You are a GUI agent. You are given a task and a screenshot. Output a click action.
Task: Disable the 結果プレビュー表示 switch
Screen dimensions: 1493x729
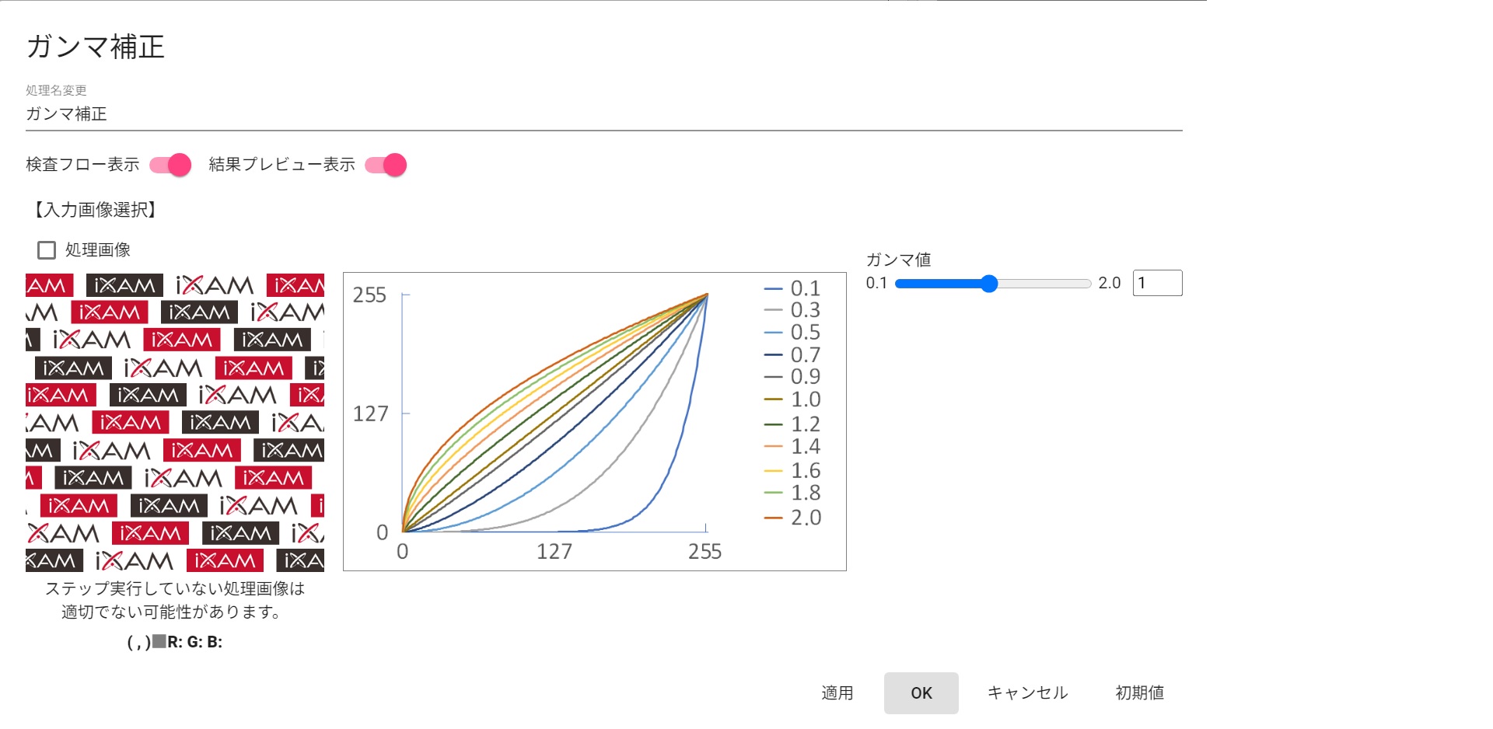click(386, 165)
